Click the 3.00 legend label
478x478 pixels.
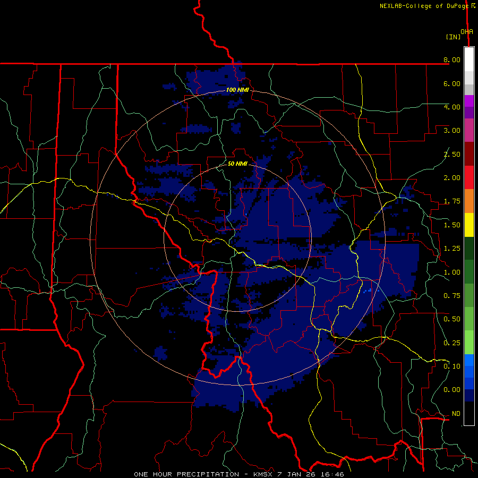point(452,131)
